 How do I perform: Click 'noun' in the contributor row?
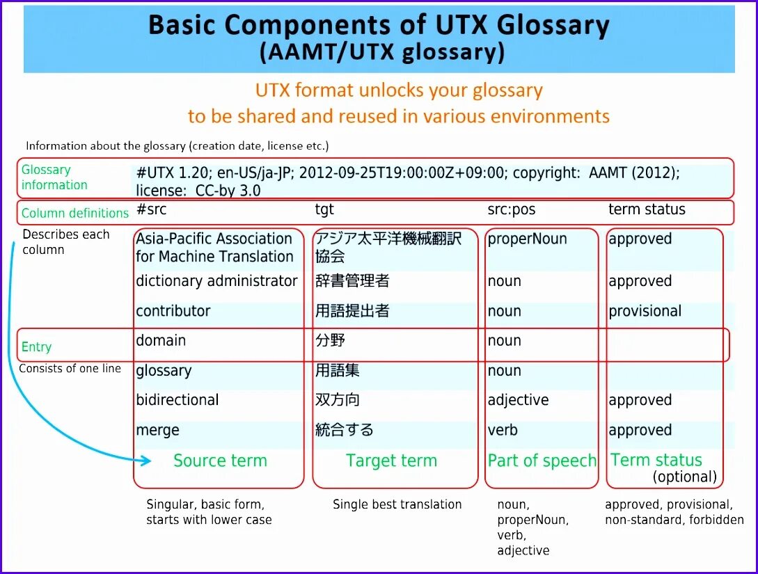504,311
